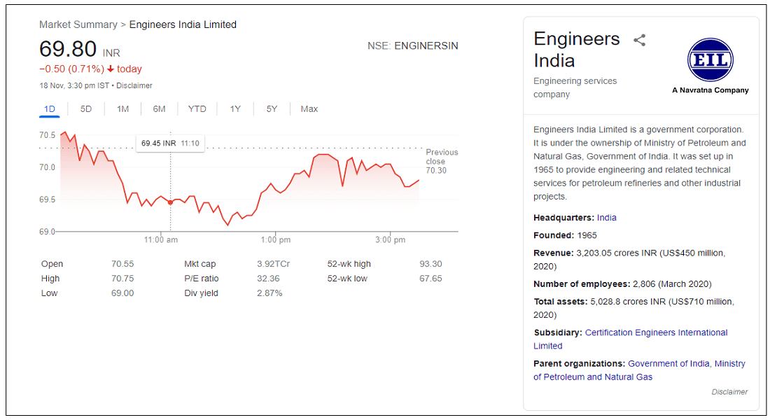This screenshot has width=770, height=420.
Task: Click the 69.45 INR chart tooltip
Action: (x=170, y=143)
